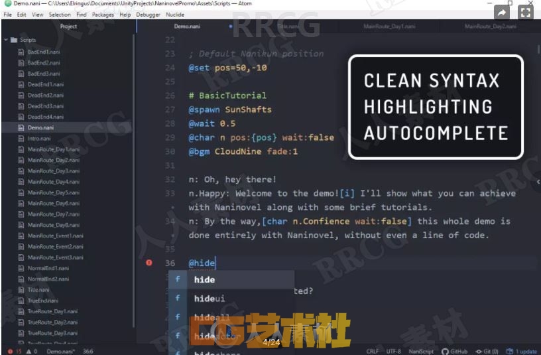Open MainRoute_Day2.nani in the project tree

53,160
